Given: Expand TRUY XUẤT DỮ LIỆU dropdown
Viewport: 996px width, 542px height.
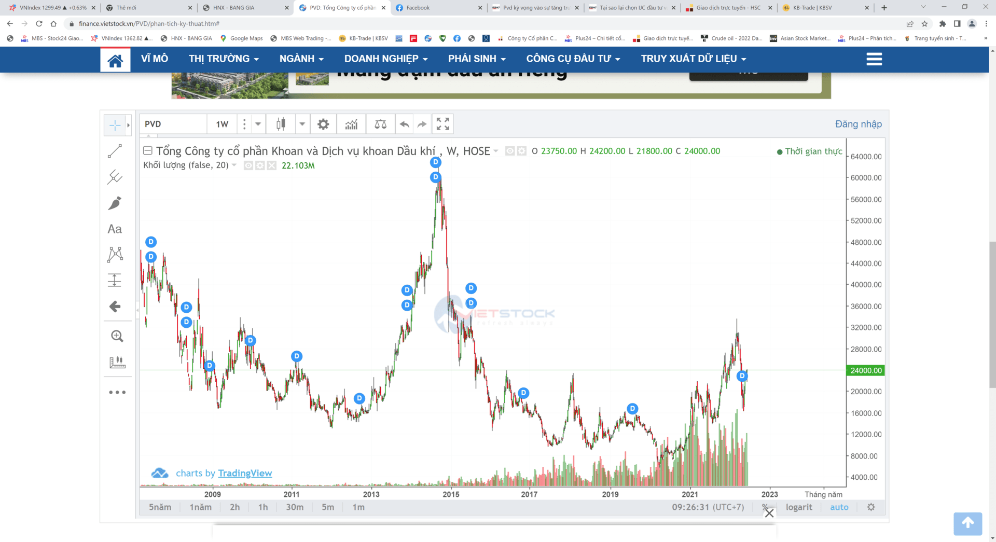Looking at the screenshot, I should (694, 59).
